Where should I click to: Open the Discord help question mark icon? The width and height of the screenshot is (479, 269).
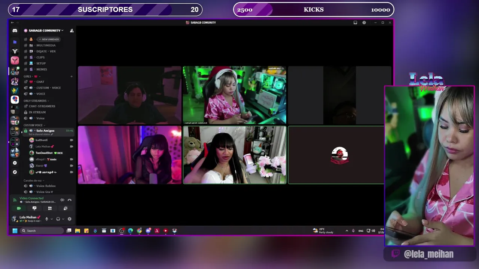pyautogui.click(x=364, y=22)
